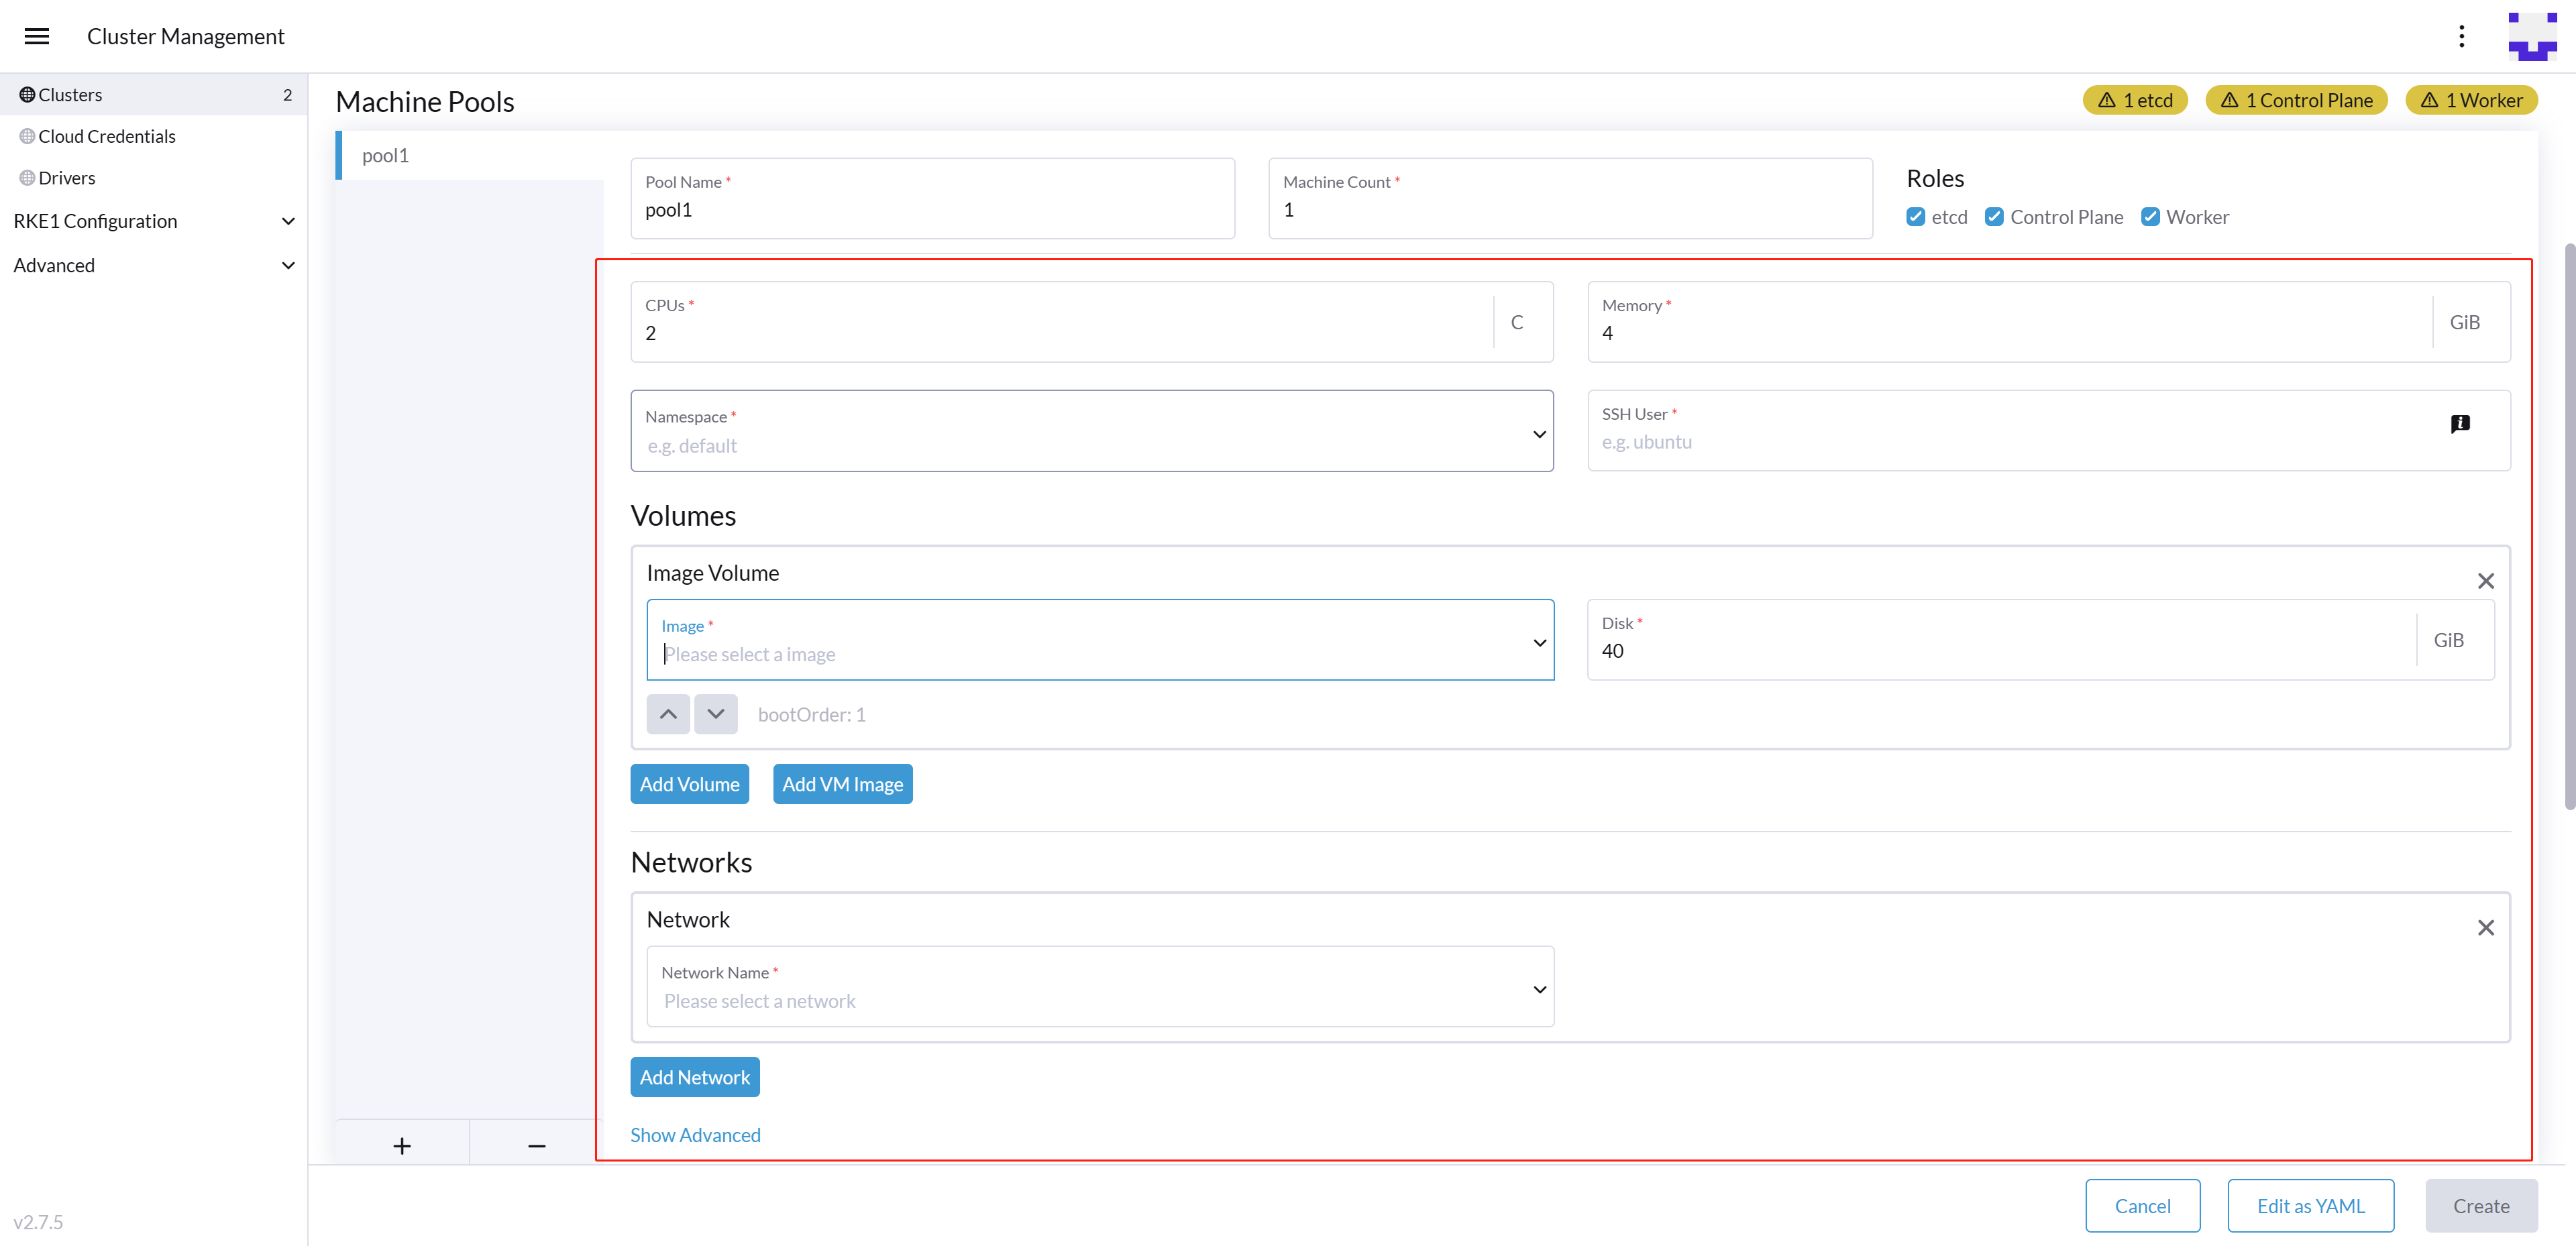This screenshot has width=2576, height=1246.
Task: Select the pool1 tab
Action: [386, 155]
